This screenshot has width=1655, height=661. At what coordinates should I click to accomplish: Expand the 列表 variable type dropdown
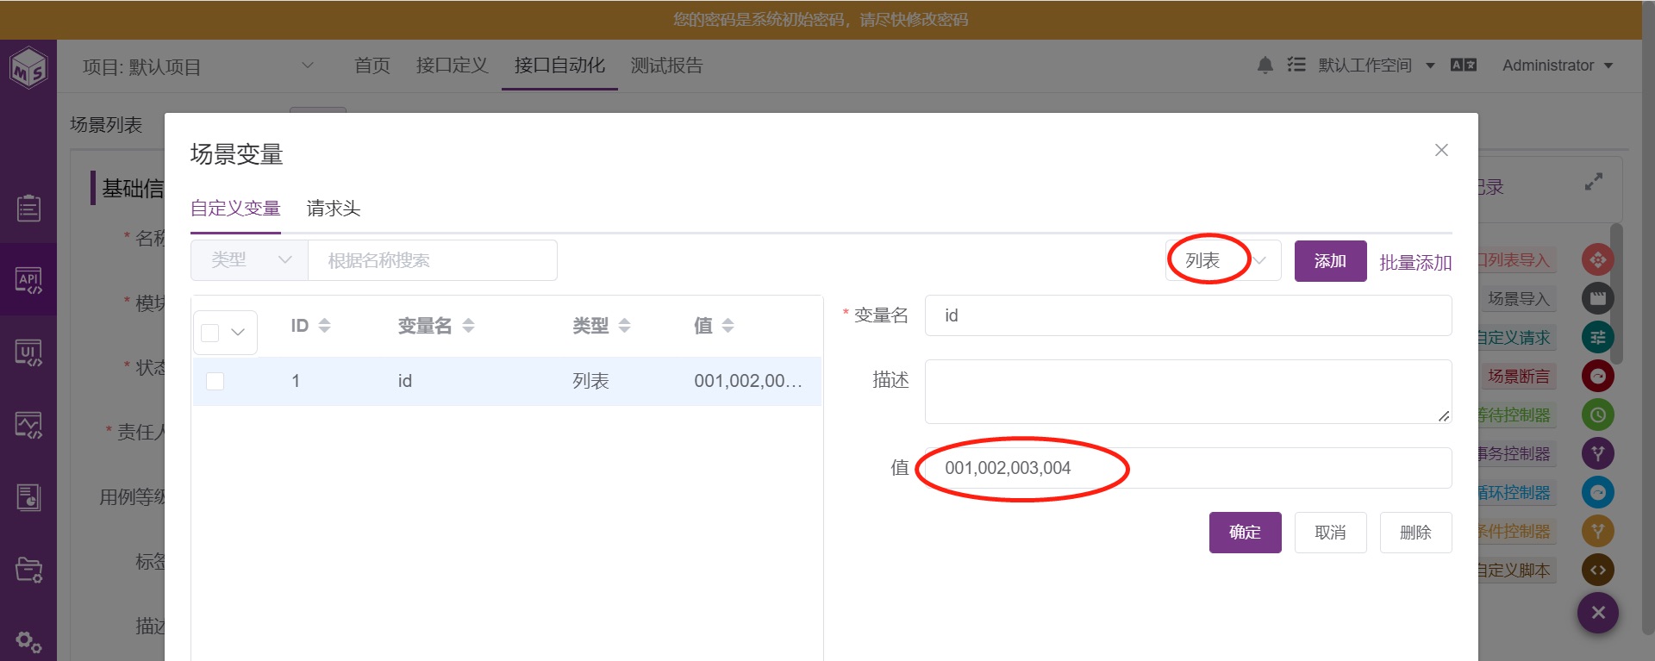1223,260
